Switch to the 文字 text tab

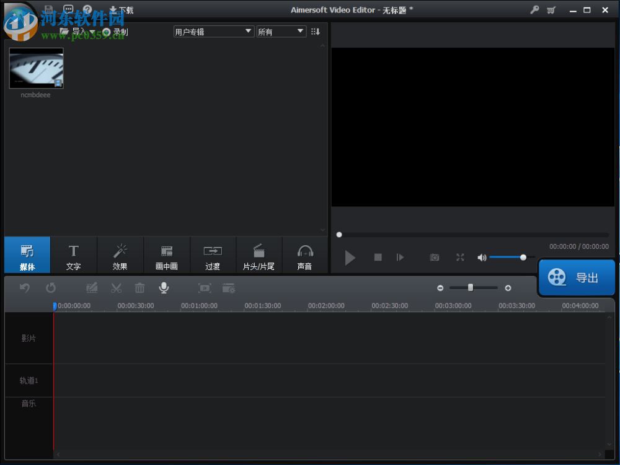(74, 254)
